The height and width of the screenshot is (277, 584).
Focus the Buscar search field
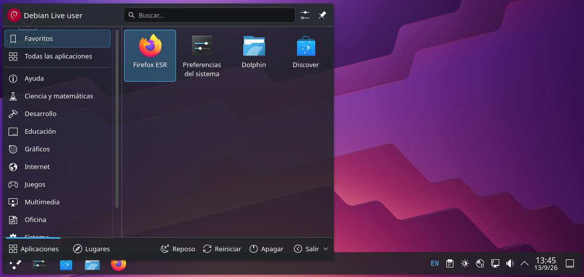click(209, 15)
